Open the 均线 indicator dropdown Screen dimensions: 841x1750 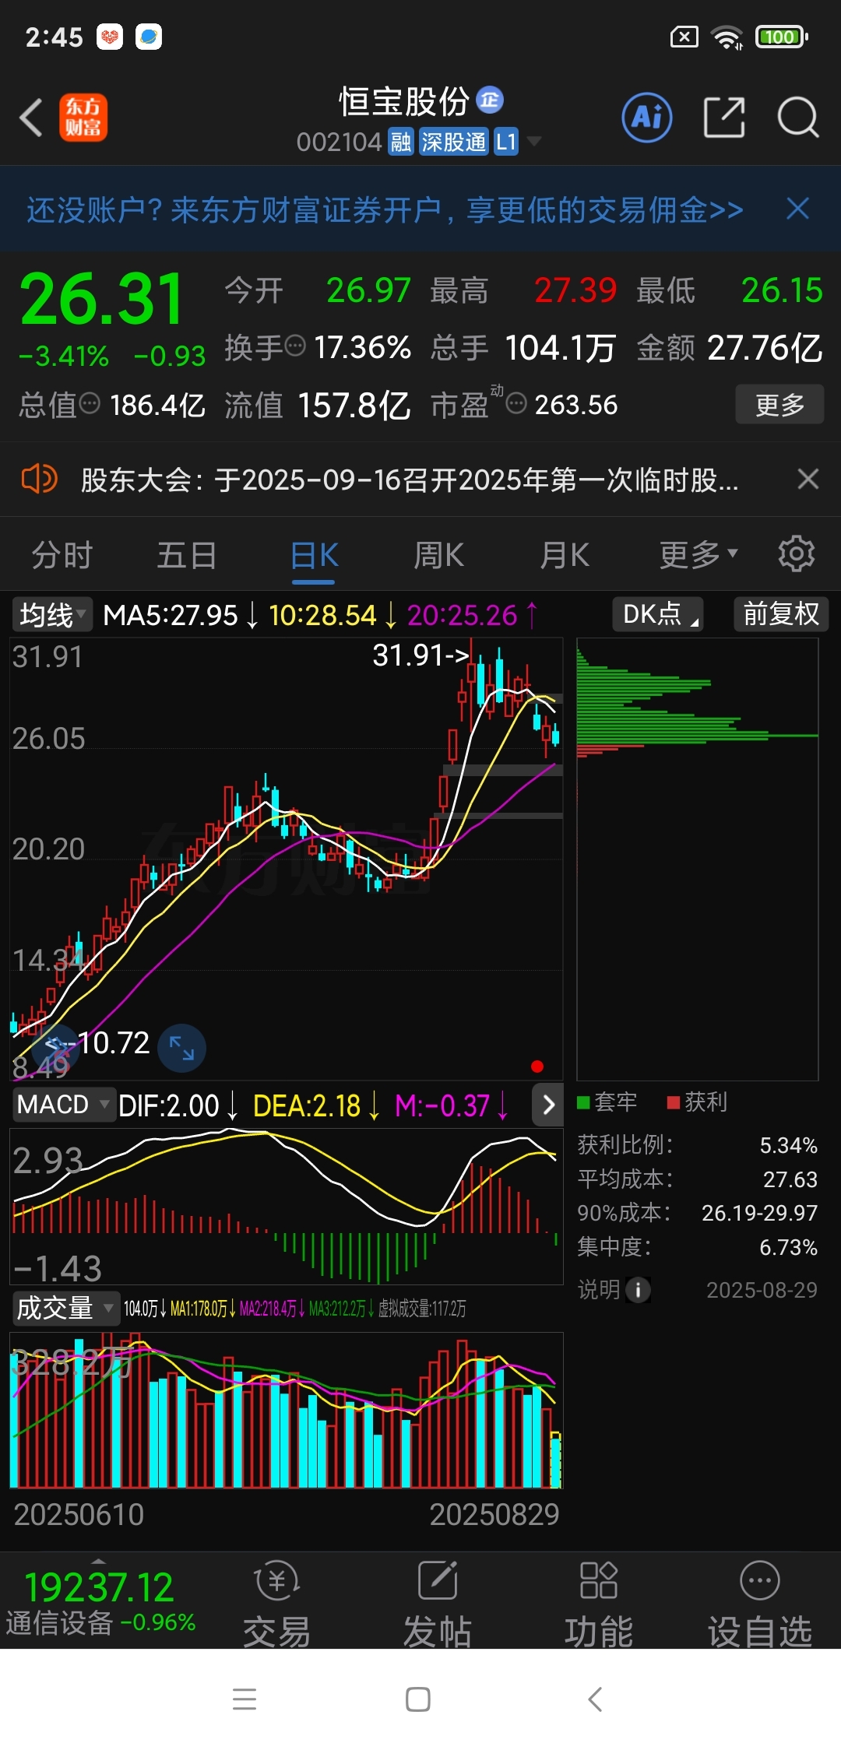click(53, 615)
